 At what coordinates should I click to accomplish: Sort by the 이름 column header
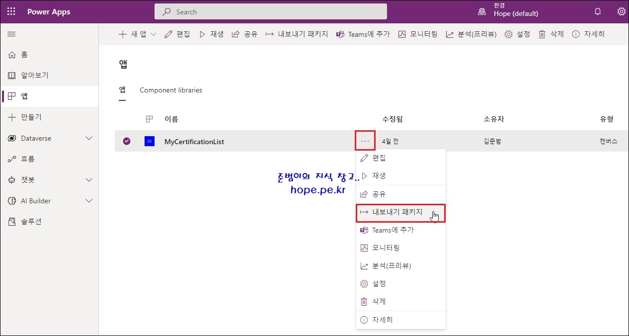[171, 119]
